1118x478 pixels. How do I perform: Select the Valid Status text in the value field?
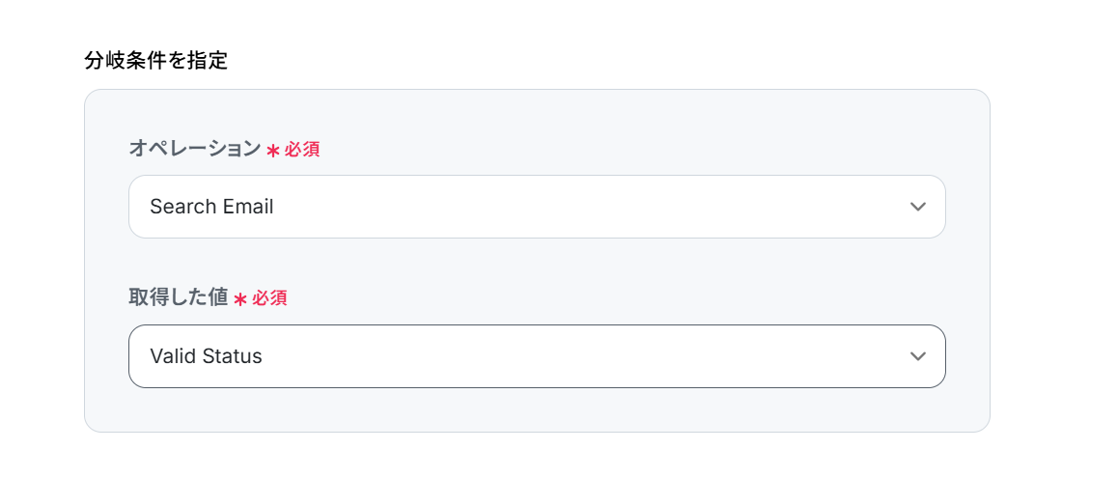(x=206, y=356)
